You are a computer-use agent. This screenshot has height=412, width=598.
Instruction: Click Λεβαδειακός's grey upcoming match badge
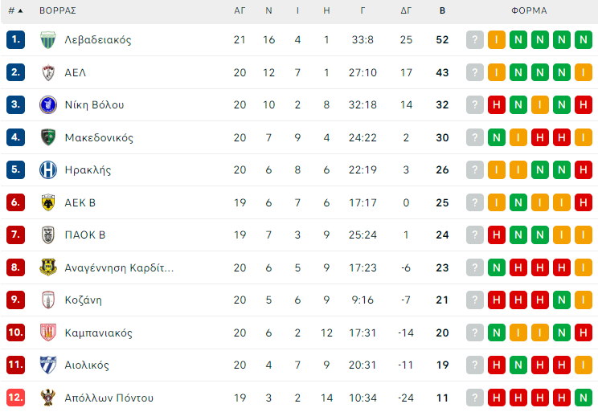475,40
